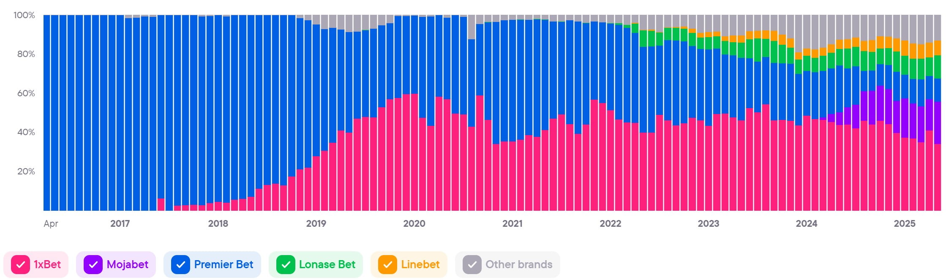Click the 40% y-axis label
The height and width of the screenshot is (280, 946).
pyautogui.click(x=26, y=132)
